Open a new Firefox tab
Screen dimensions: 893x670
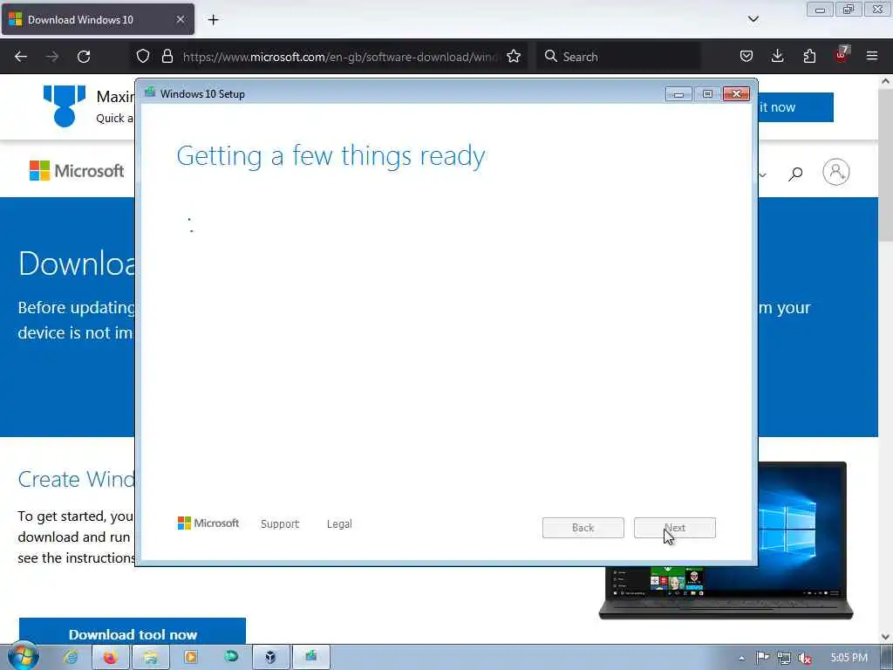click(213, 20)
